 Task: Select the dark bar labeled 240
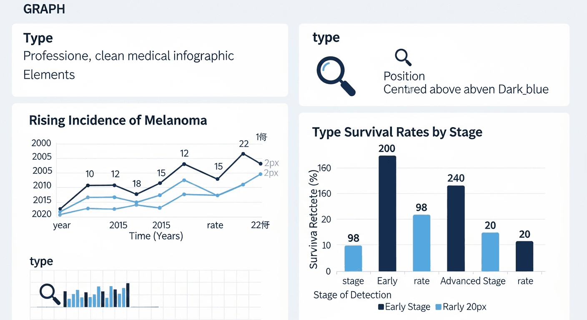(456, 228)
